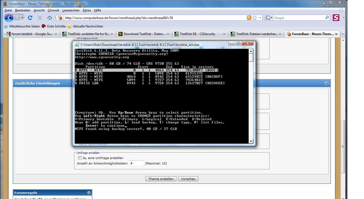Click the forward navigation arrow
Screen dimensions: 364x199
(18, 18)
